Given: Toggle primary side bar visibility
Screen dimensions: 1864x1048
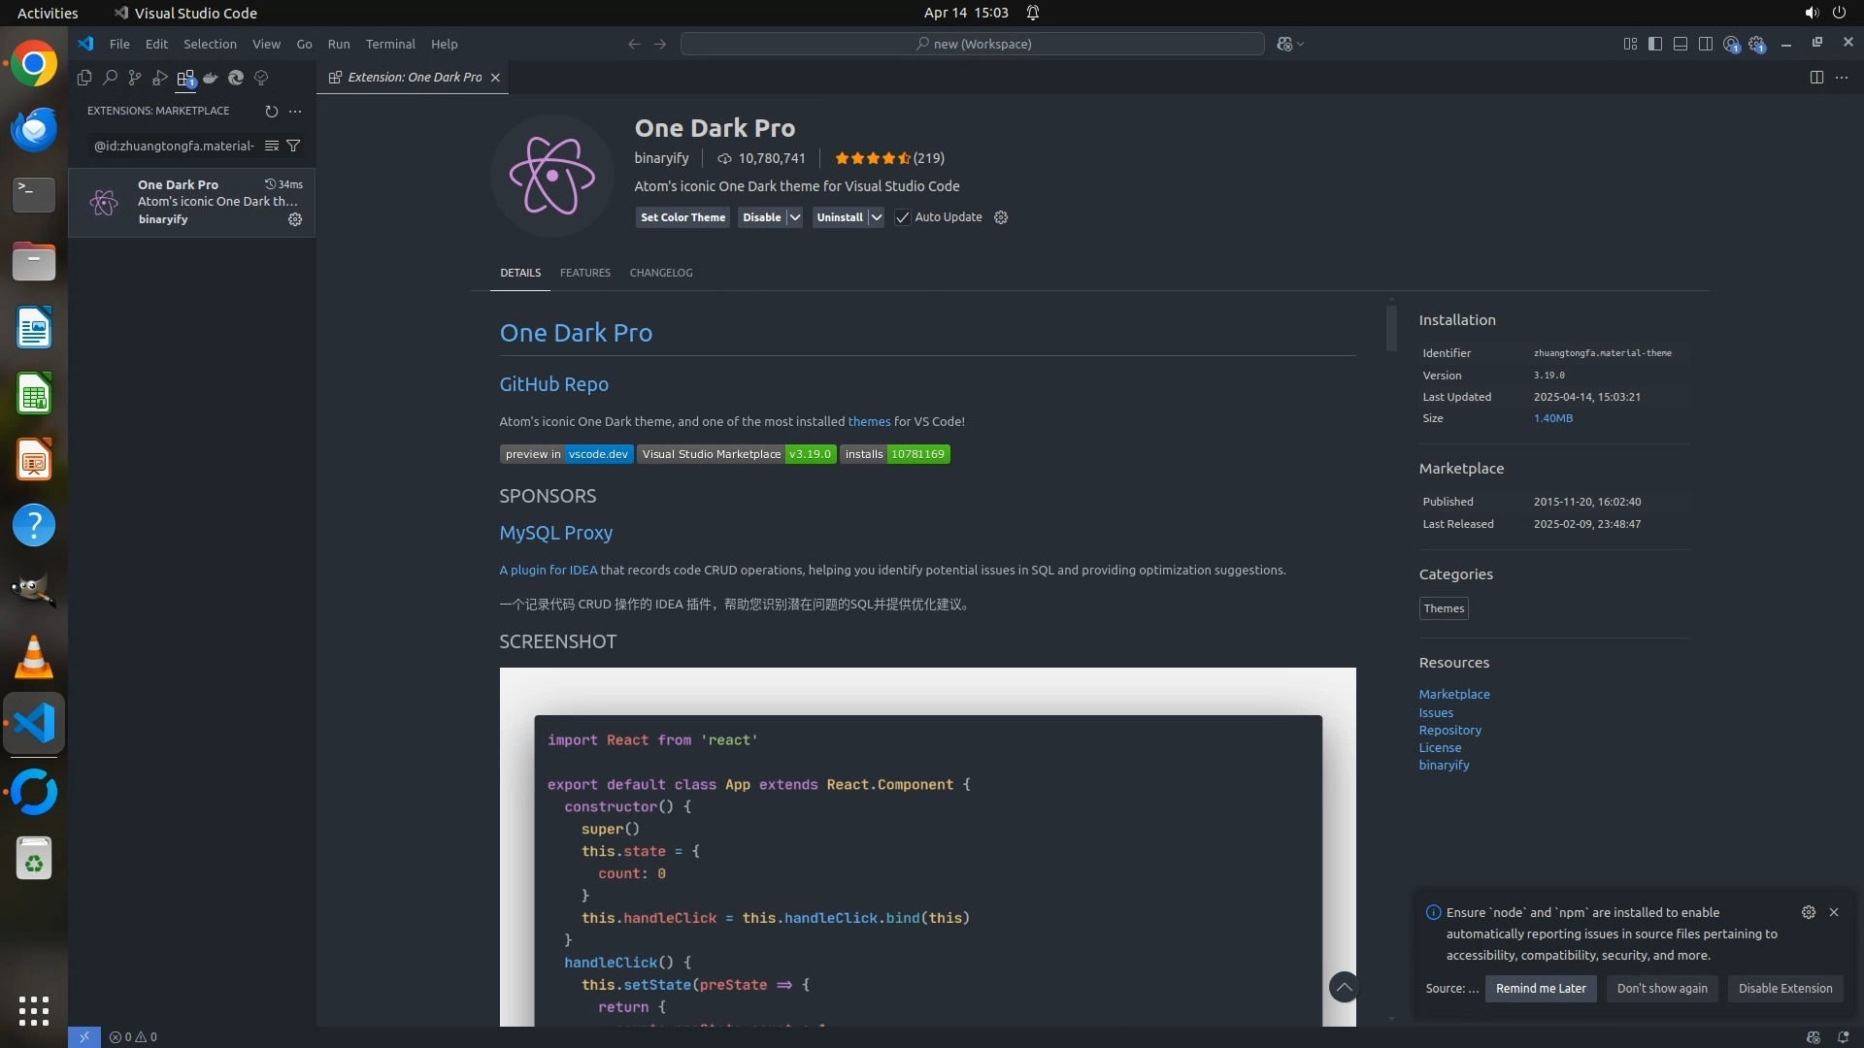Looking at the screenshot, I should pos(1655,44).
